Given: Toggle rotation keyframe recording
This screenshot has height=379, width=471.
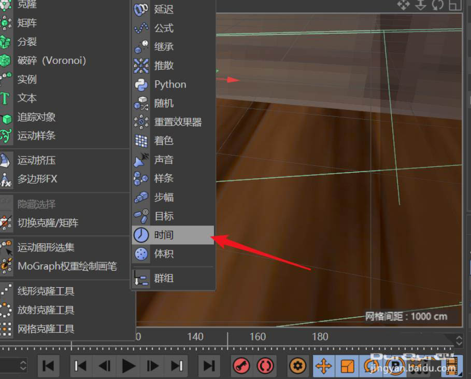Looking at the screenshot, I should (x=370, y=366).
